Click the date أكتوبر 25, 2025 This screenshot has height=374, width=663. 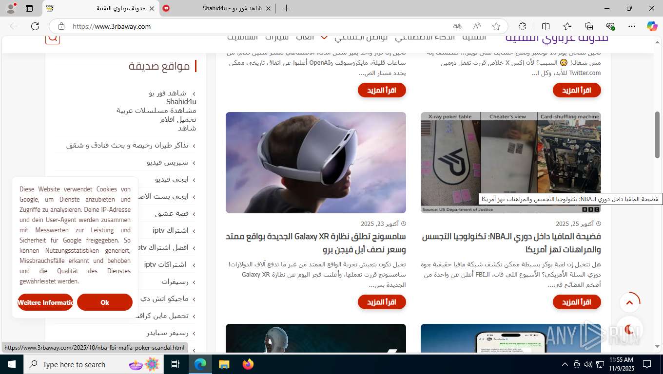pos(574,224)
